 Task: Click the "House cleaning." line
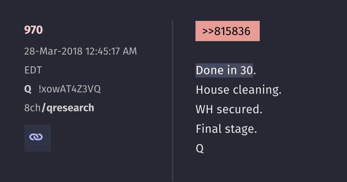click(238, 90)
